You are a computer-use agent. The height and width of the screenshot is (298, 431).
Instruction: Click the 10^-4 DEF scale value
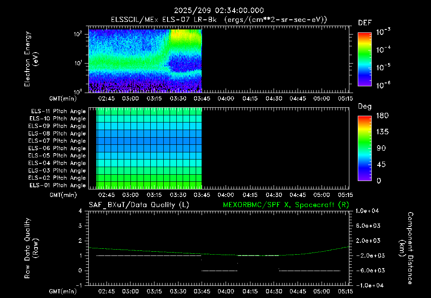click(383, 50)
